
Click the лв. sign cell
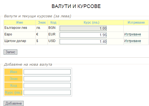click(x=42, y=28)
